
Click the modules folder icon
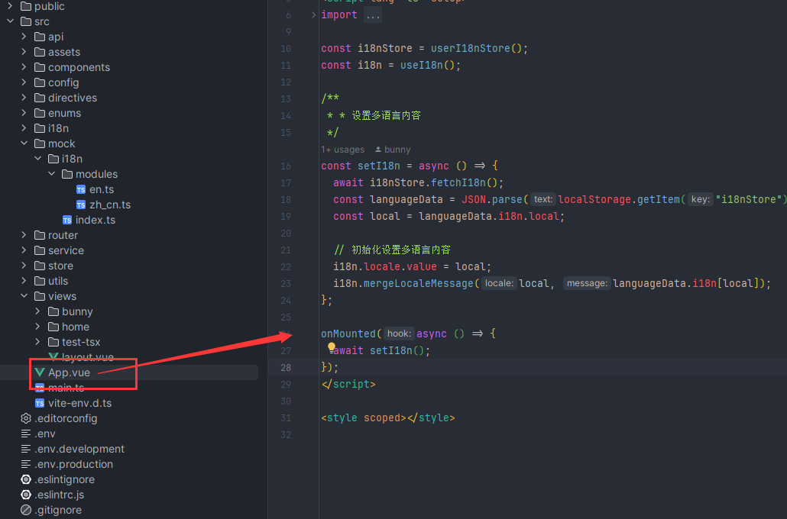pyautogui.click(x=67, y=174)
